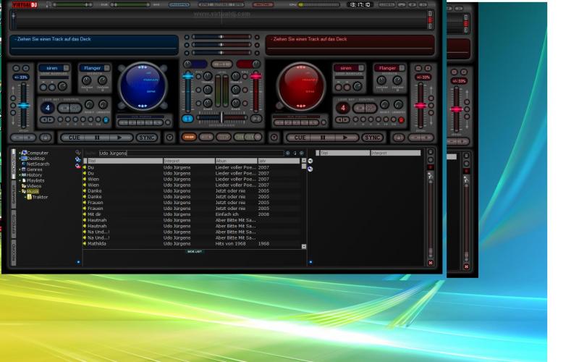Click the right deck Loop Out button
The height and width of the screenshot is (362, 579).
tap(370, 108)
